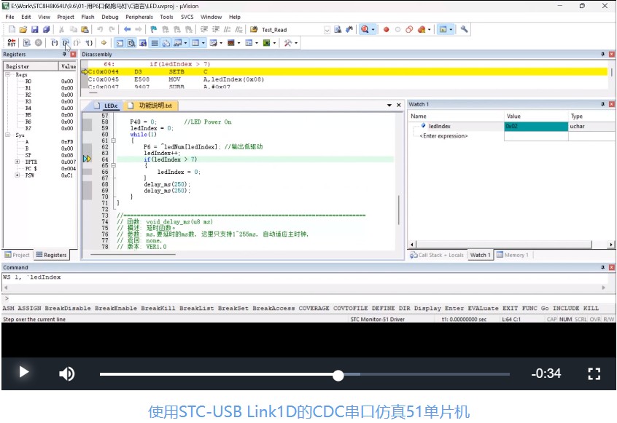
Task: Click the Step Over icon
Action: [x=66, y=43]
